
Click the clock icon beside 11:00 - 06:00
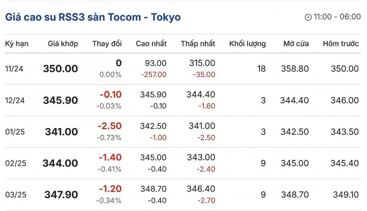pos(308,17)
